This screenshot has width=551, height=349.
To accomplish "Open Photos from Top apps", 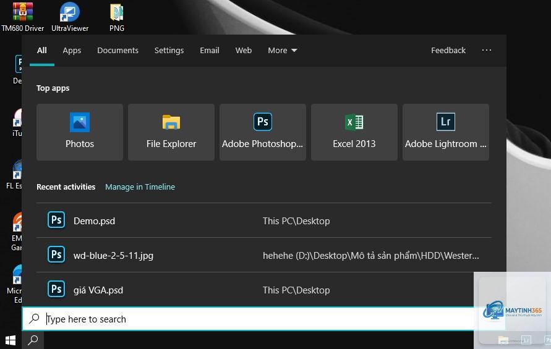I will (x=80, y=132).
